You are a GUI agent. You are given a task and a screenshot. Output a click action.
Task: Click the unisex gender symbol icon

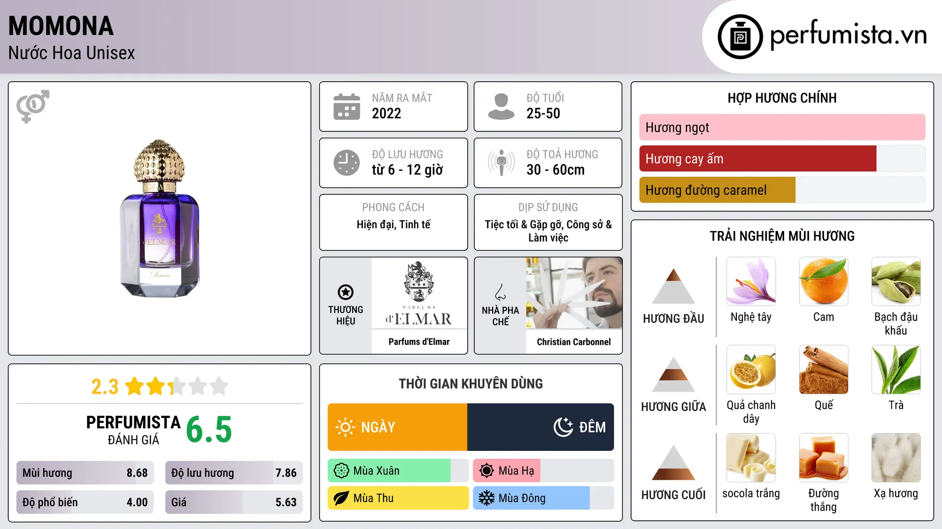point(33,106)
